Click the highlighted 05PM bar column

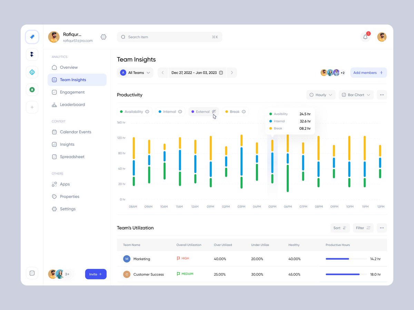coord(272,162)
